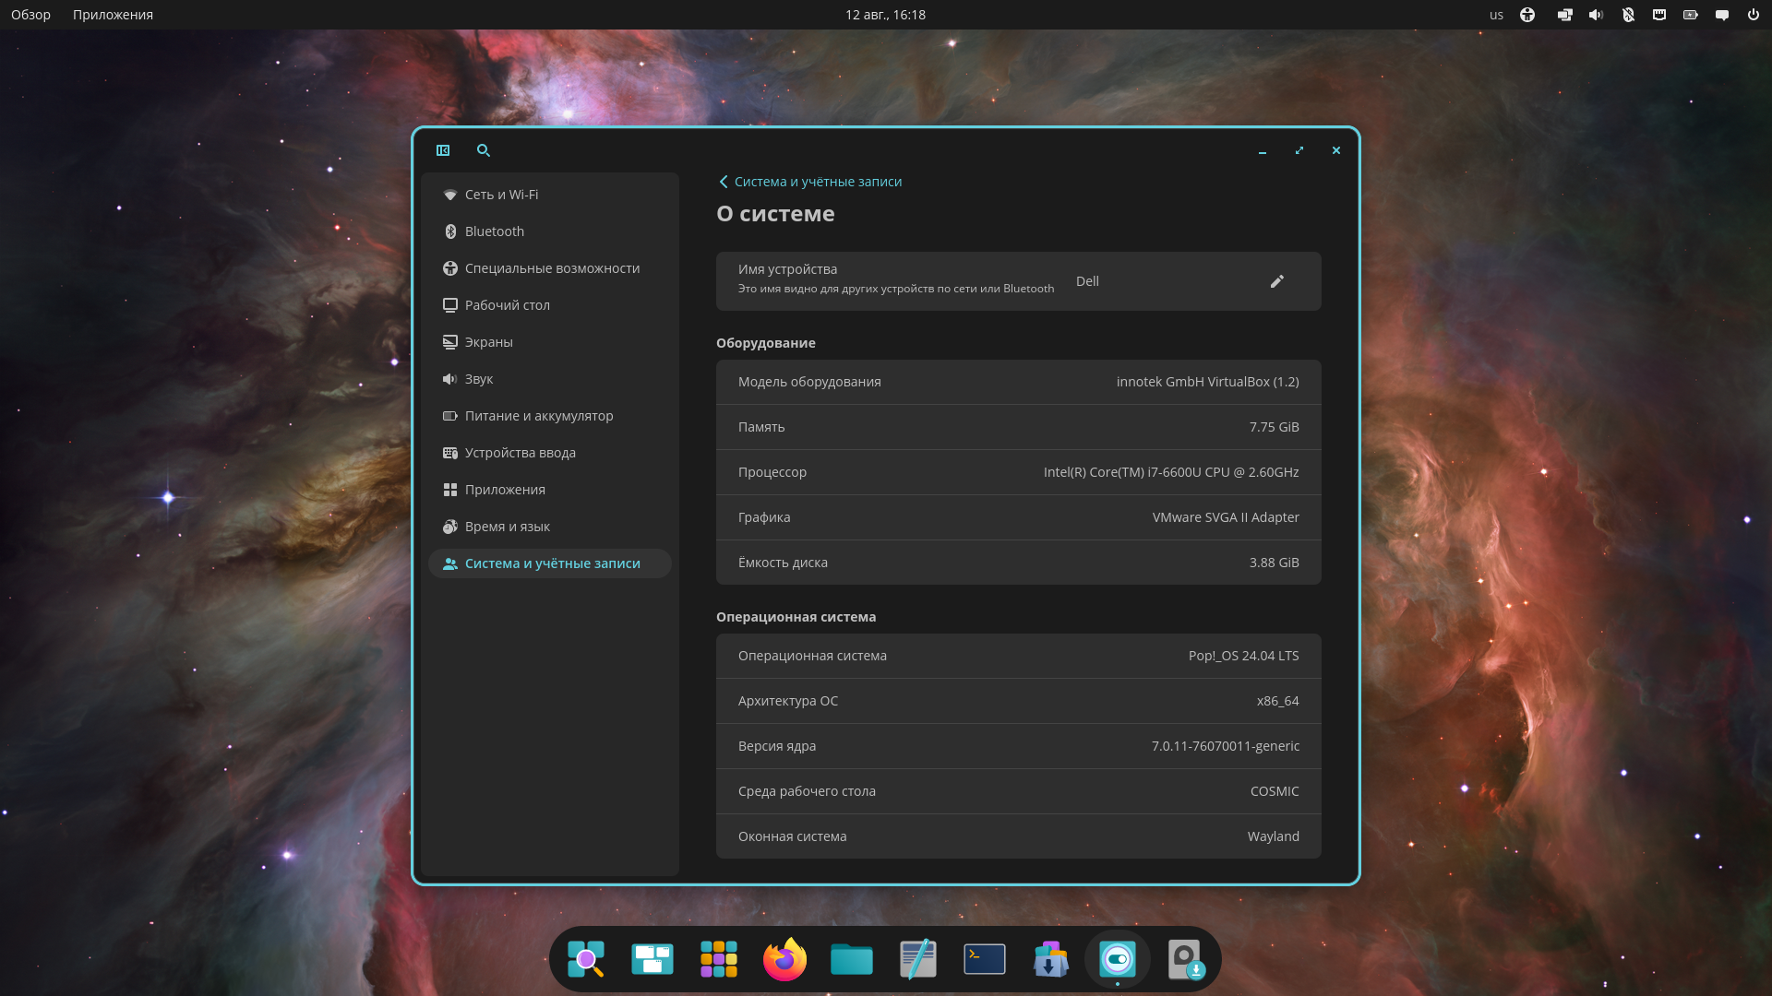Open the terminal from the dock
This screenshot has height=996, width=1772.
(x=985, y=959)
